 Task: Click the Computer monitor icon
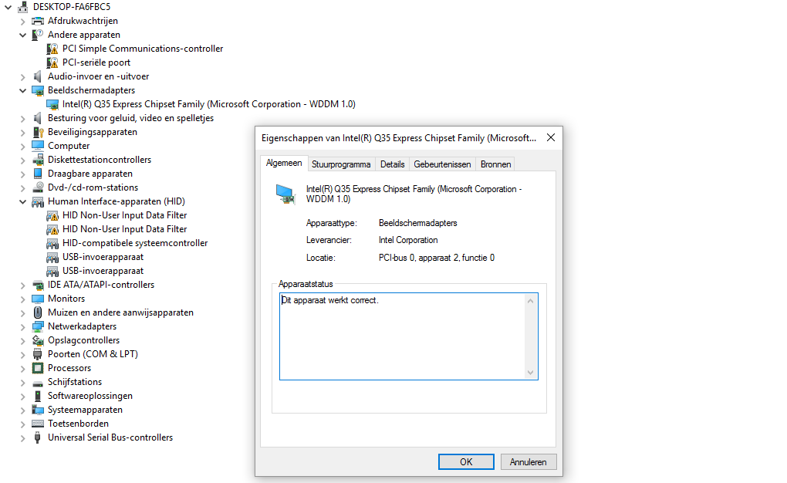[x=38, y=146]
